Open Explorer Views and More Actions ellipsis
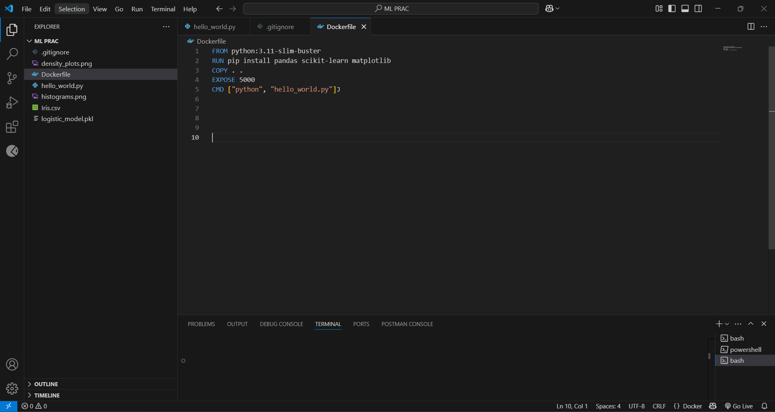The height and width of the screenshot is (412, 775). click(166, 27)
